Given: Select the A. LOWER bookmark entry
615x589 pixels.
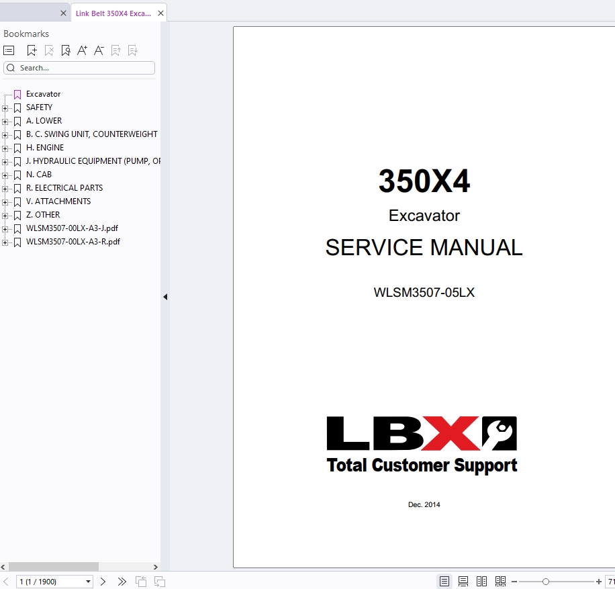Looking at the screenshot, I should tap(44, 121).
